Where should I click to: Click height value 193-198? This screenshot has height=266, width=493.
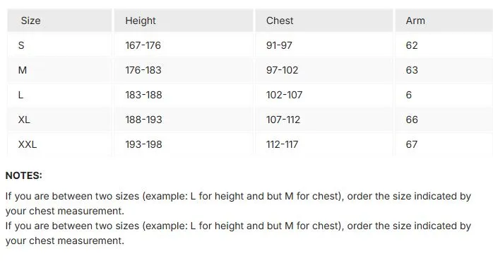coord(143,144)
